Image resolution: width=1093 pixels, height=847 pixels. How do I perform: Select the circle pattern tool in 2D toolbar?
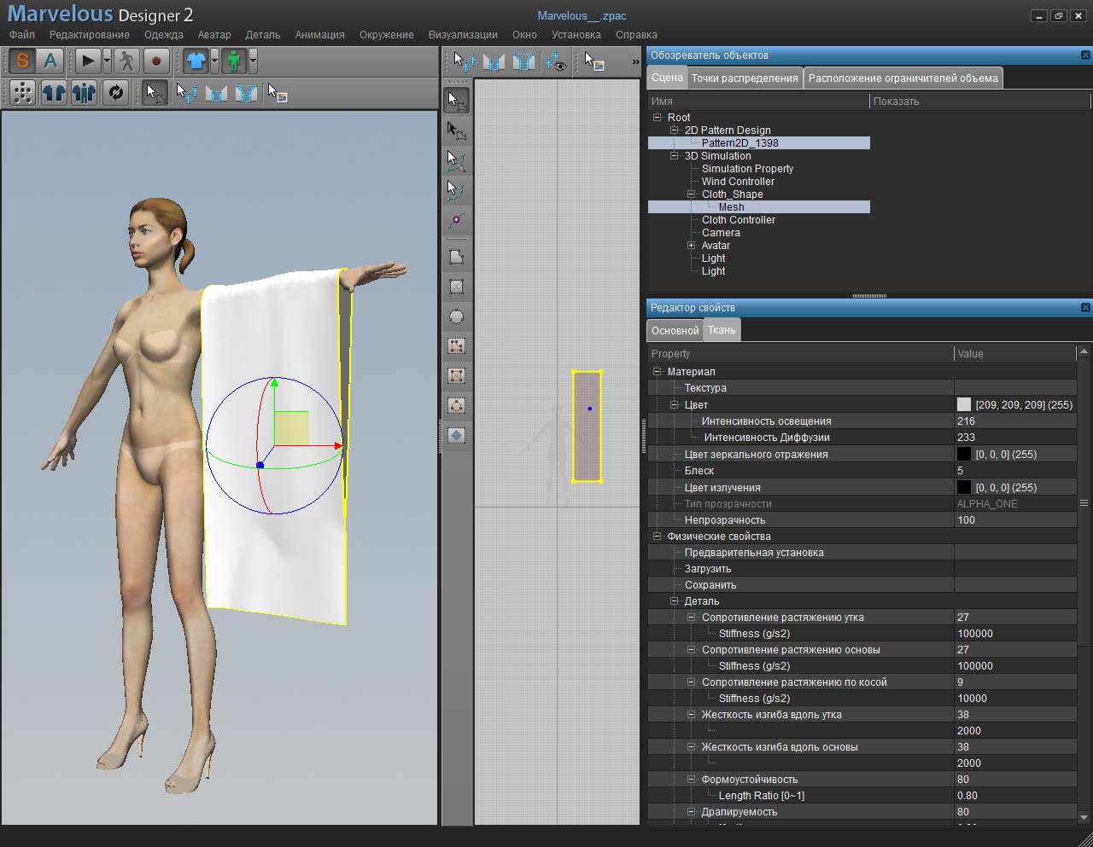click(x=457, y=316)
